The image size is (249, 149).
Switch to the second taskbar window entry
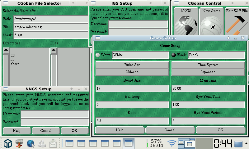[81, 143]
